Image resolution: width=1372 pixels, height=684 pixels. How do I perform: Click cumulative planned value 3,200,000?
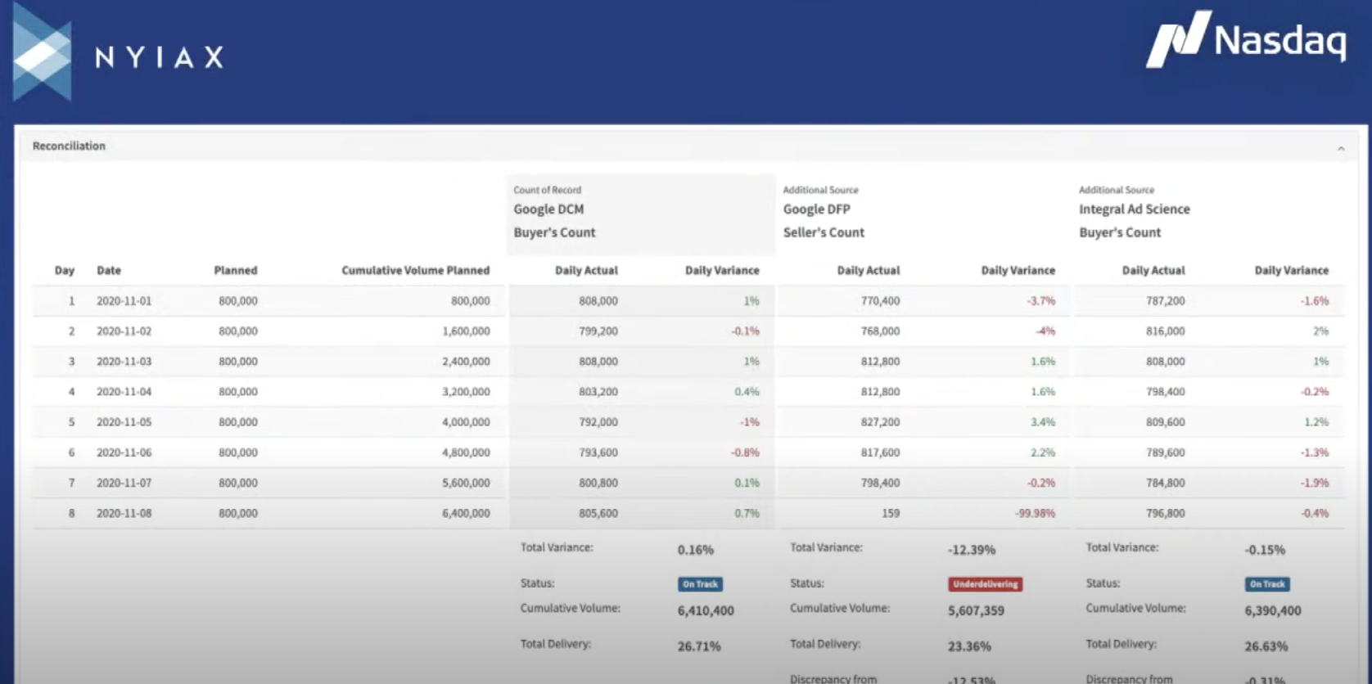tap(466, 392)
